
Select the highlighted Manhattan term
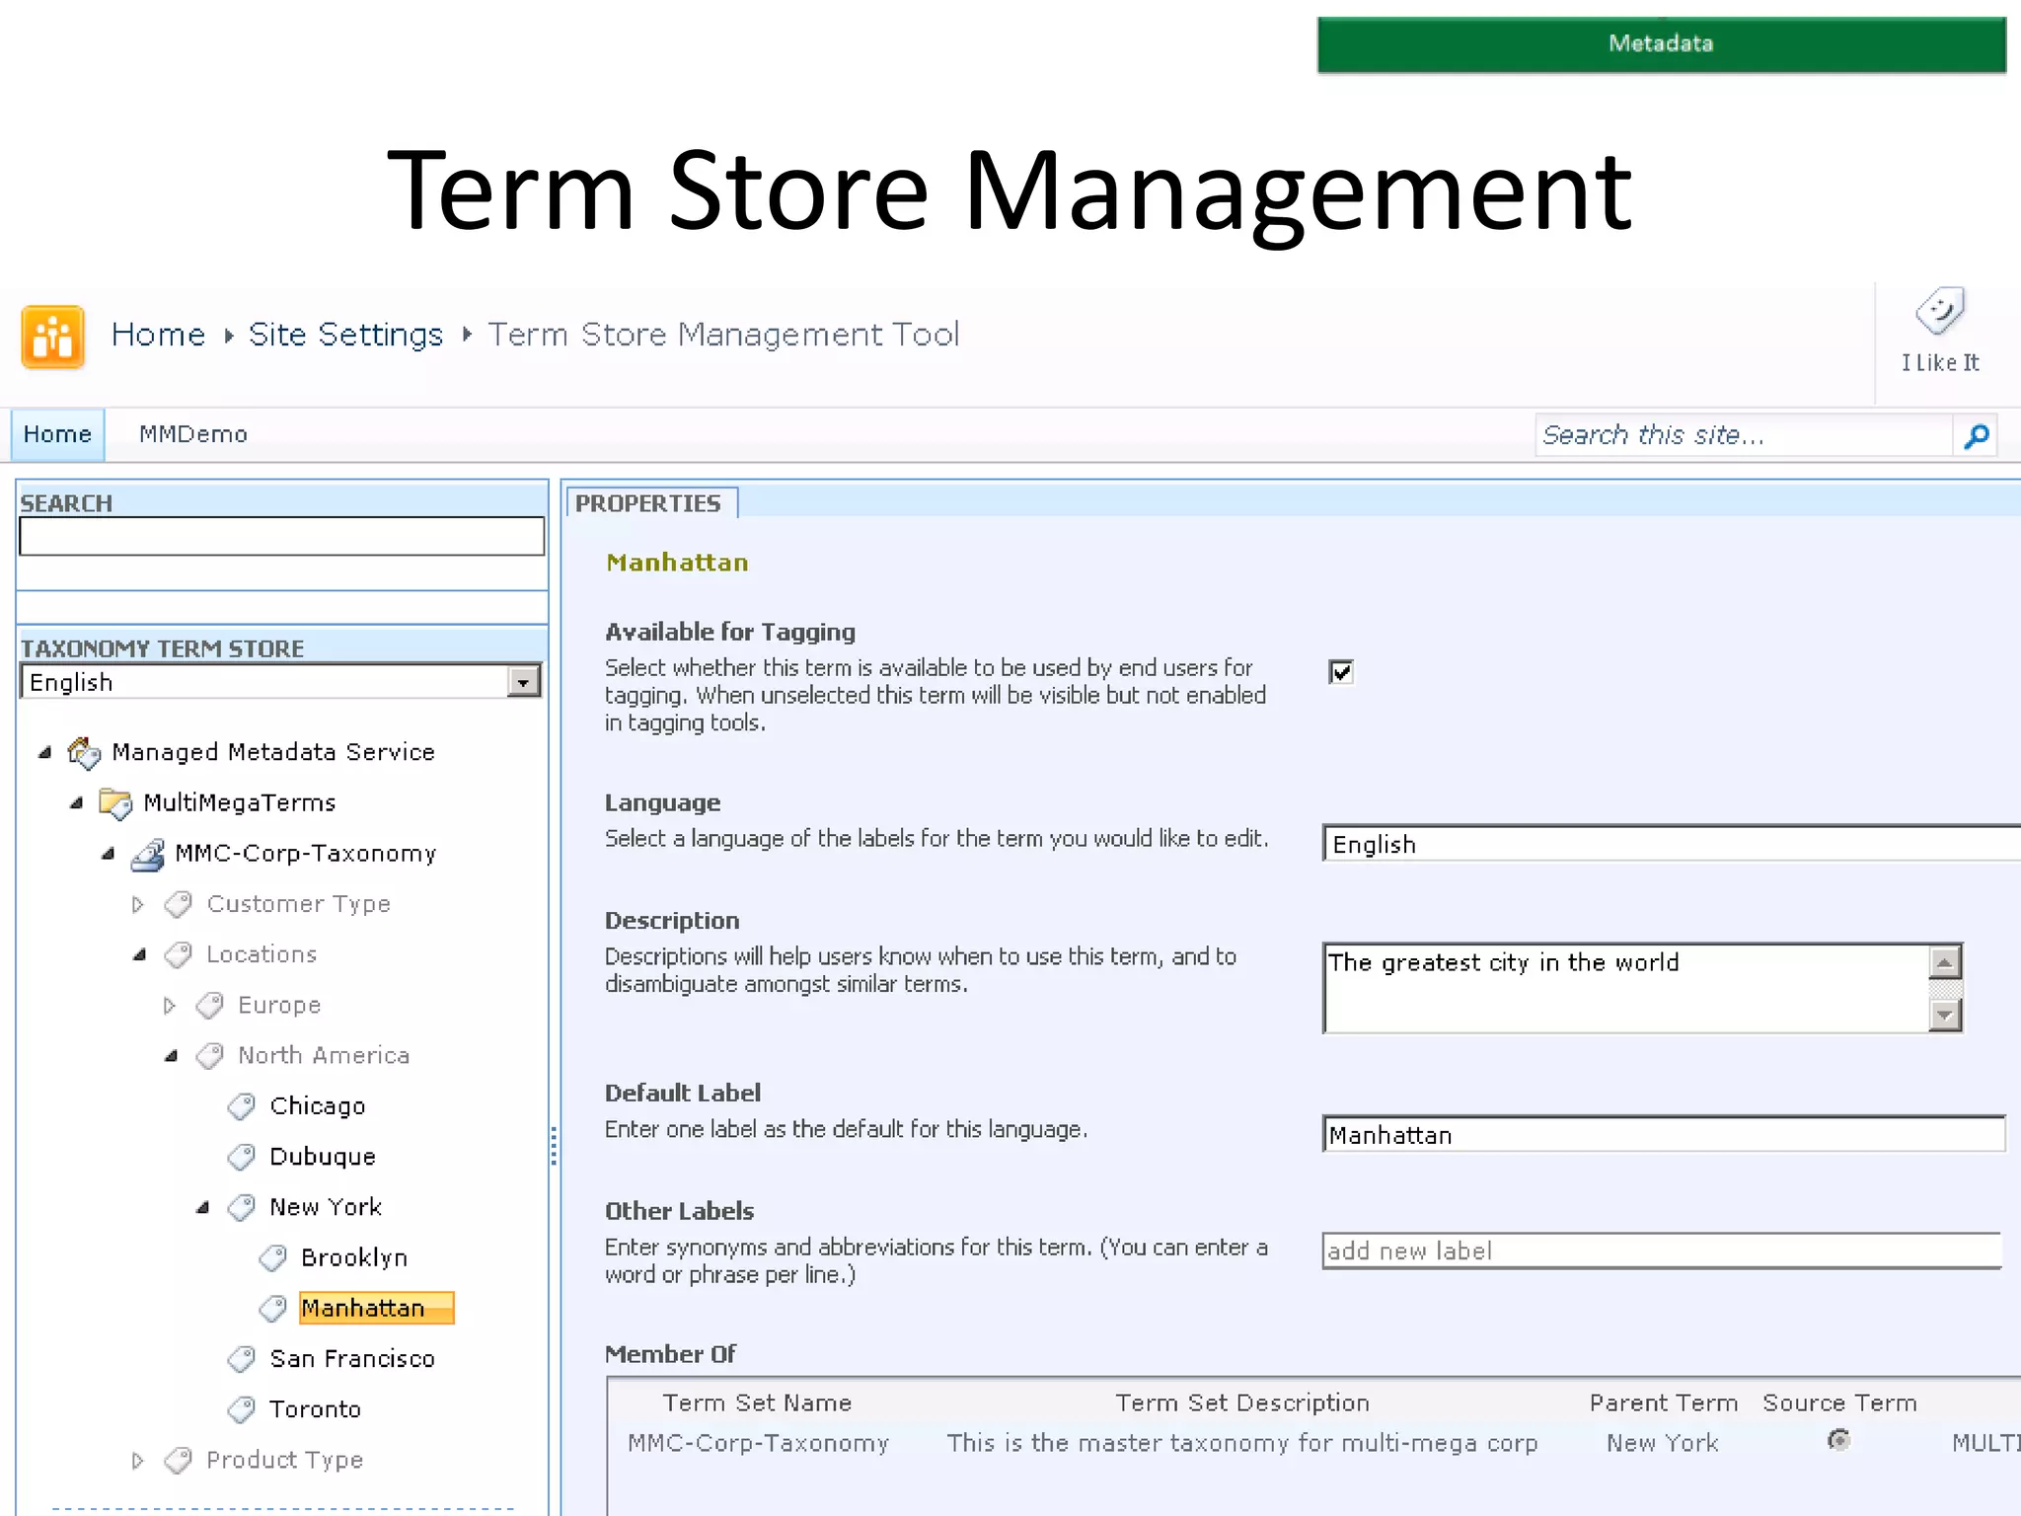click(x=376, y=1308)
